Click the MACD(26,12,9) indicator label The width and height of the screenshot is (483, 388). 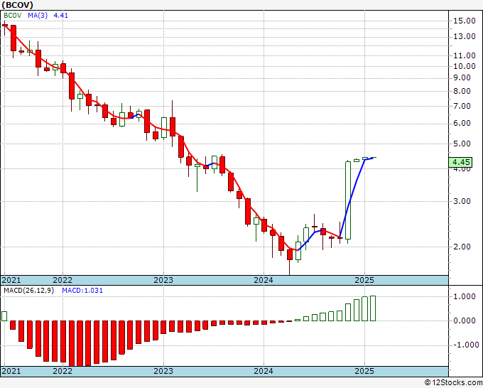click(28, 291)
